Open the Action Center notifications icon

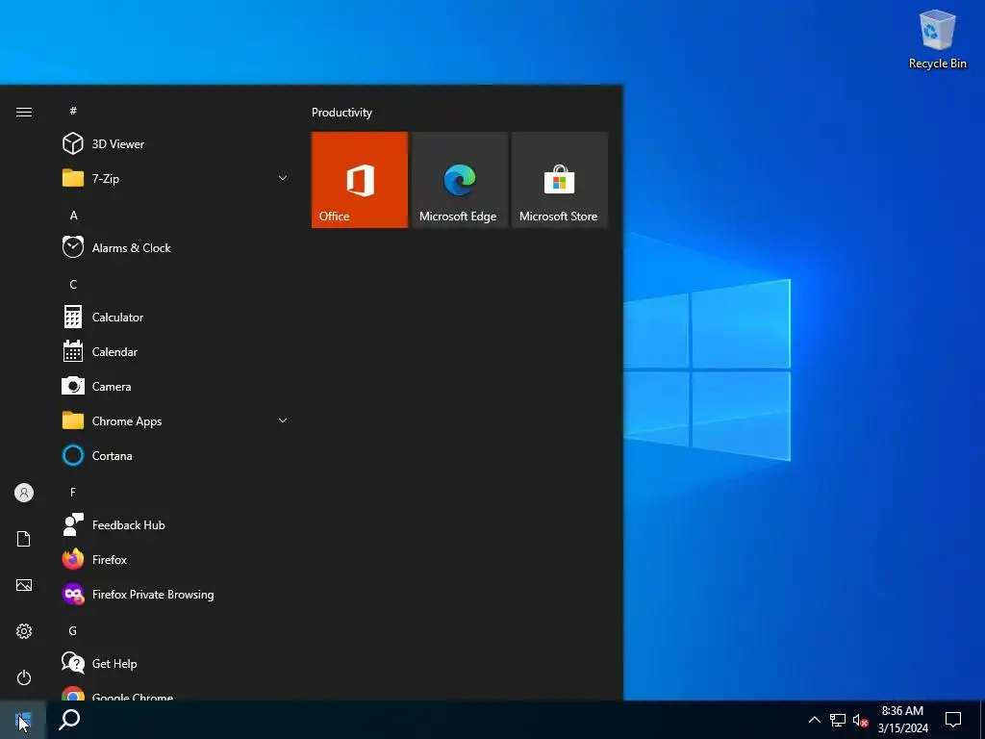pos(953,720)
